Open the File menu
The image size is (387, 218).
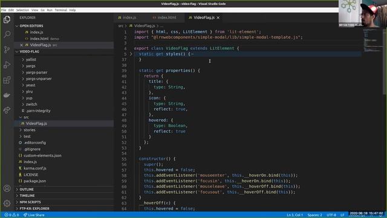(4, 10)
